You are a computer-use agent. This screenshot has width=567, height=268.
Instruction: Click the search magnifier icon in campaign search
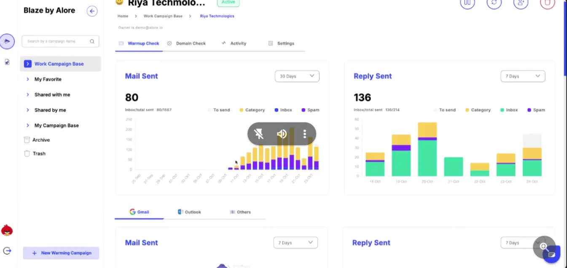(92, 41)
